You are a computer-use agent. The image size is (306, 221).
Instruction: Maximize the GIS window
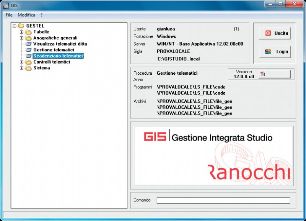tap(280, 4)
